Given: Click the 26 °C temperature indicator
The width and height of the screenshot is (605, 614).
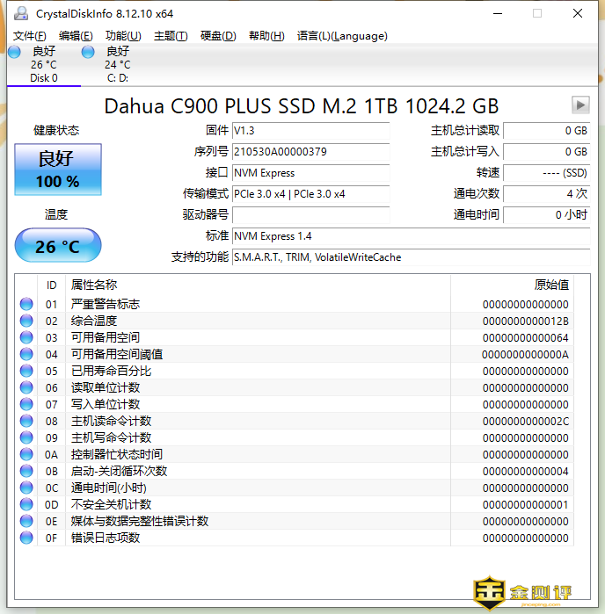Looking at the screenshot, I should pyautogui.click(x=58, y=247).
